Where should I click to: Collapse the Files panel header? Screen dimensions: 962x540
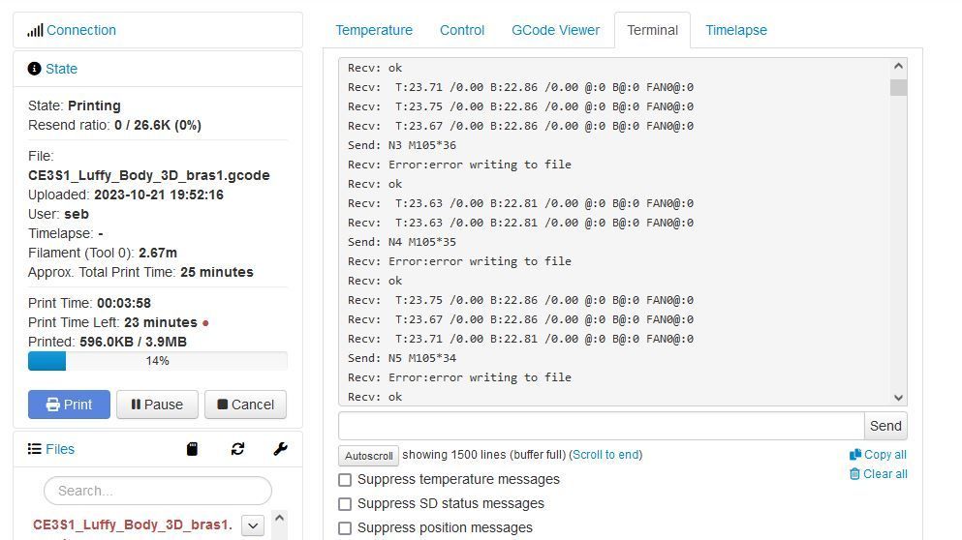tap(59, 449)
